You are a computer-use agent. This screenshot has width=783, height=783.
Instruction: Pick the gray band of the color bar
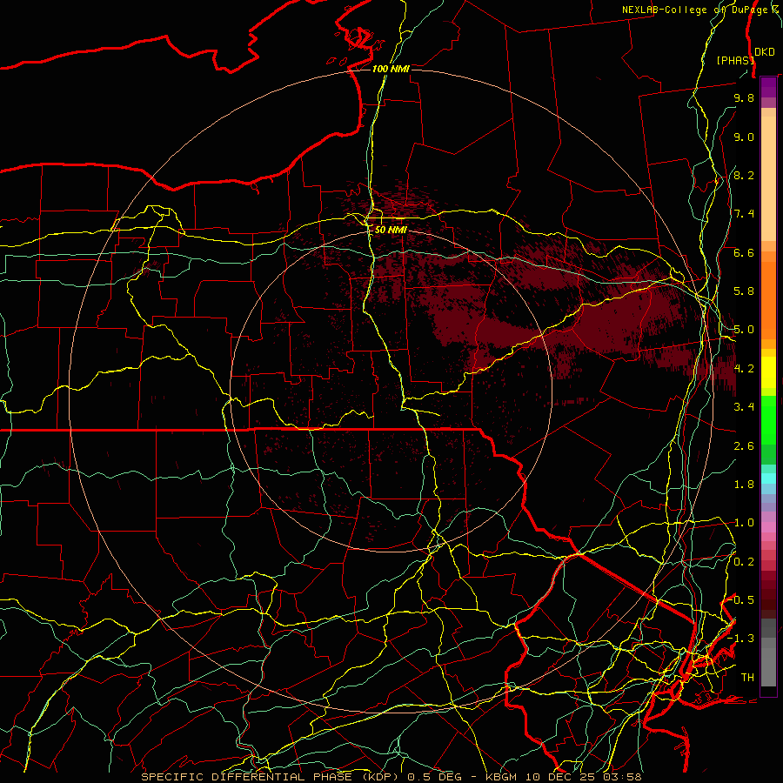768,652
